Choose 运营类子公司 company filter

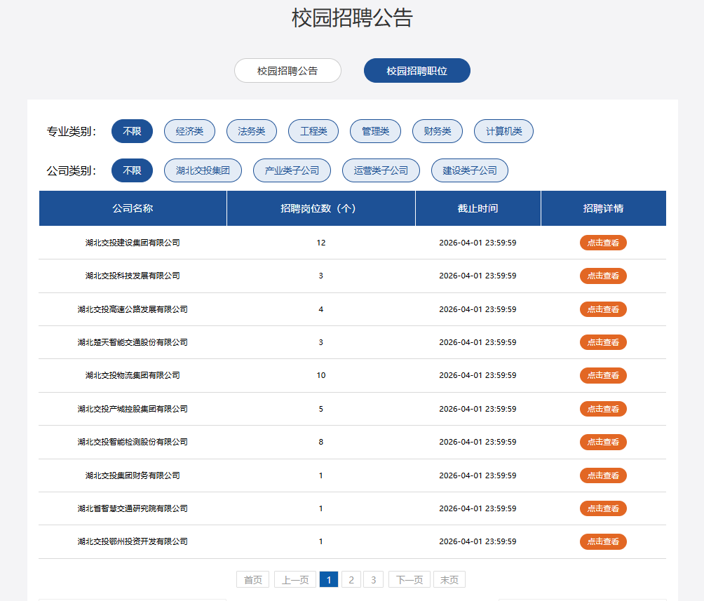click(381, 170)
